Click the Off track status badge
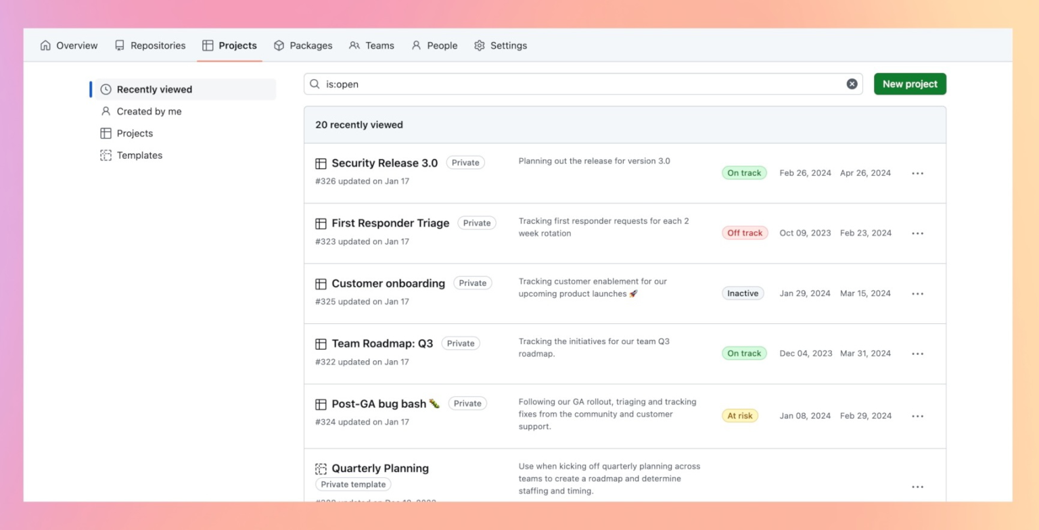The image size is (1039, 530). [x=745, y=233]
